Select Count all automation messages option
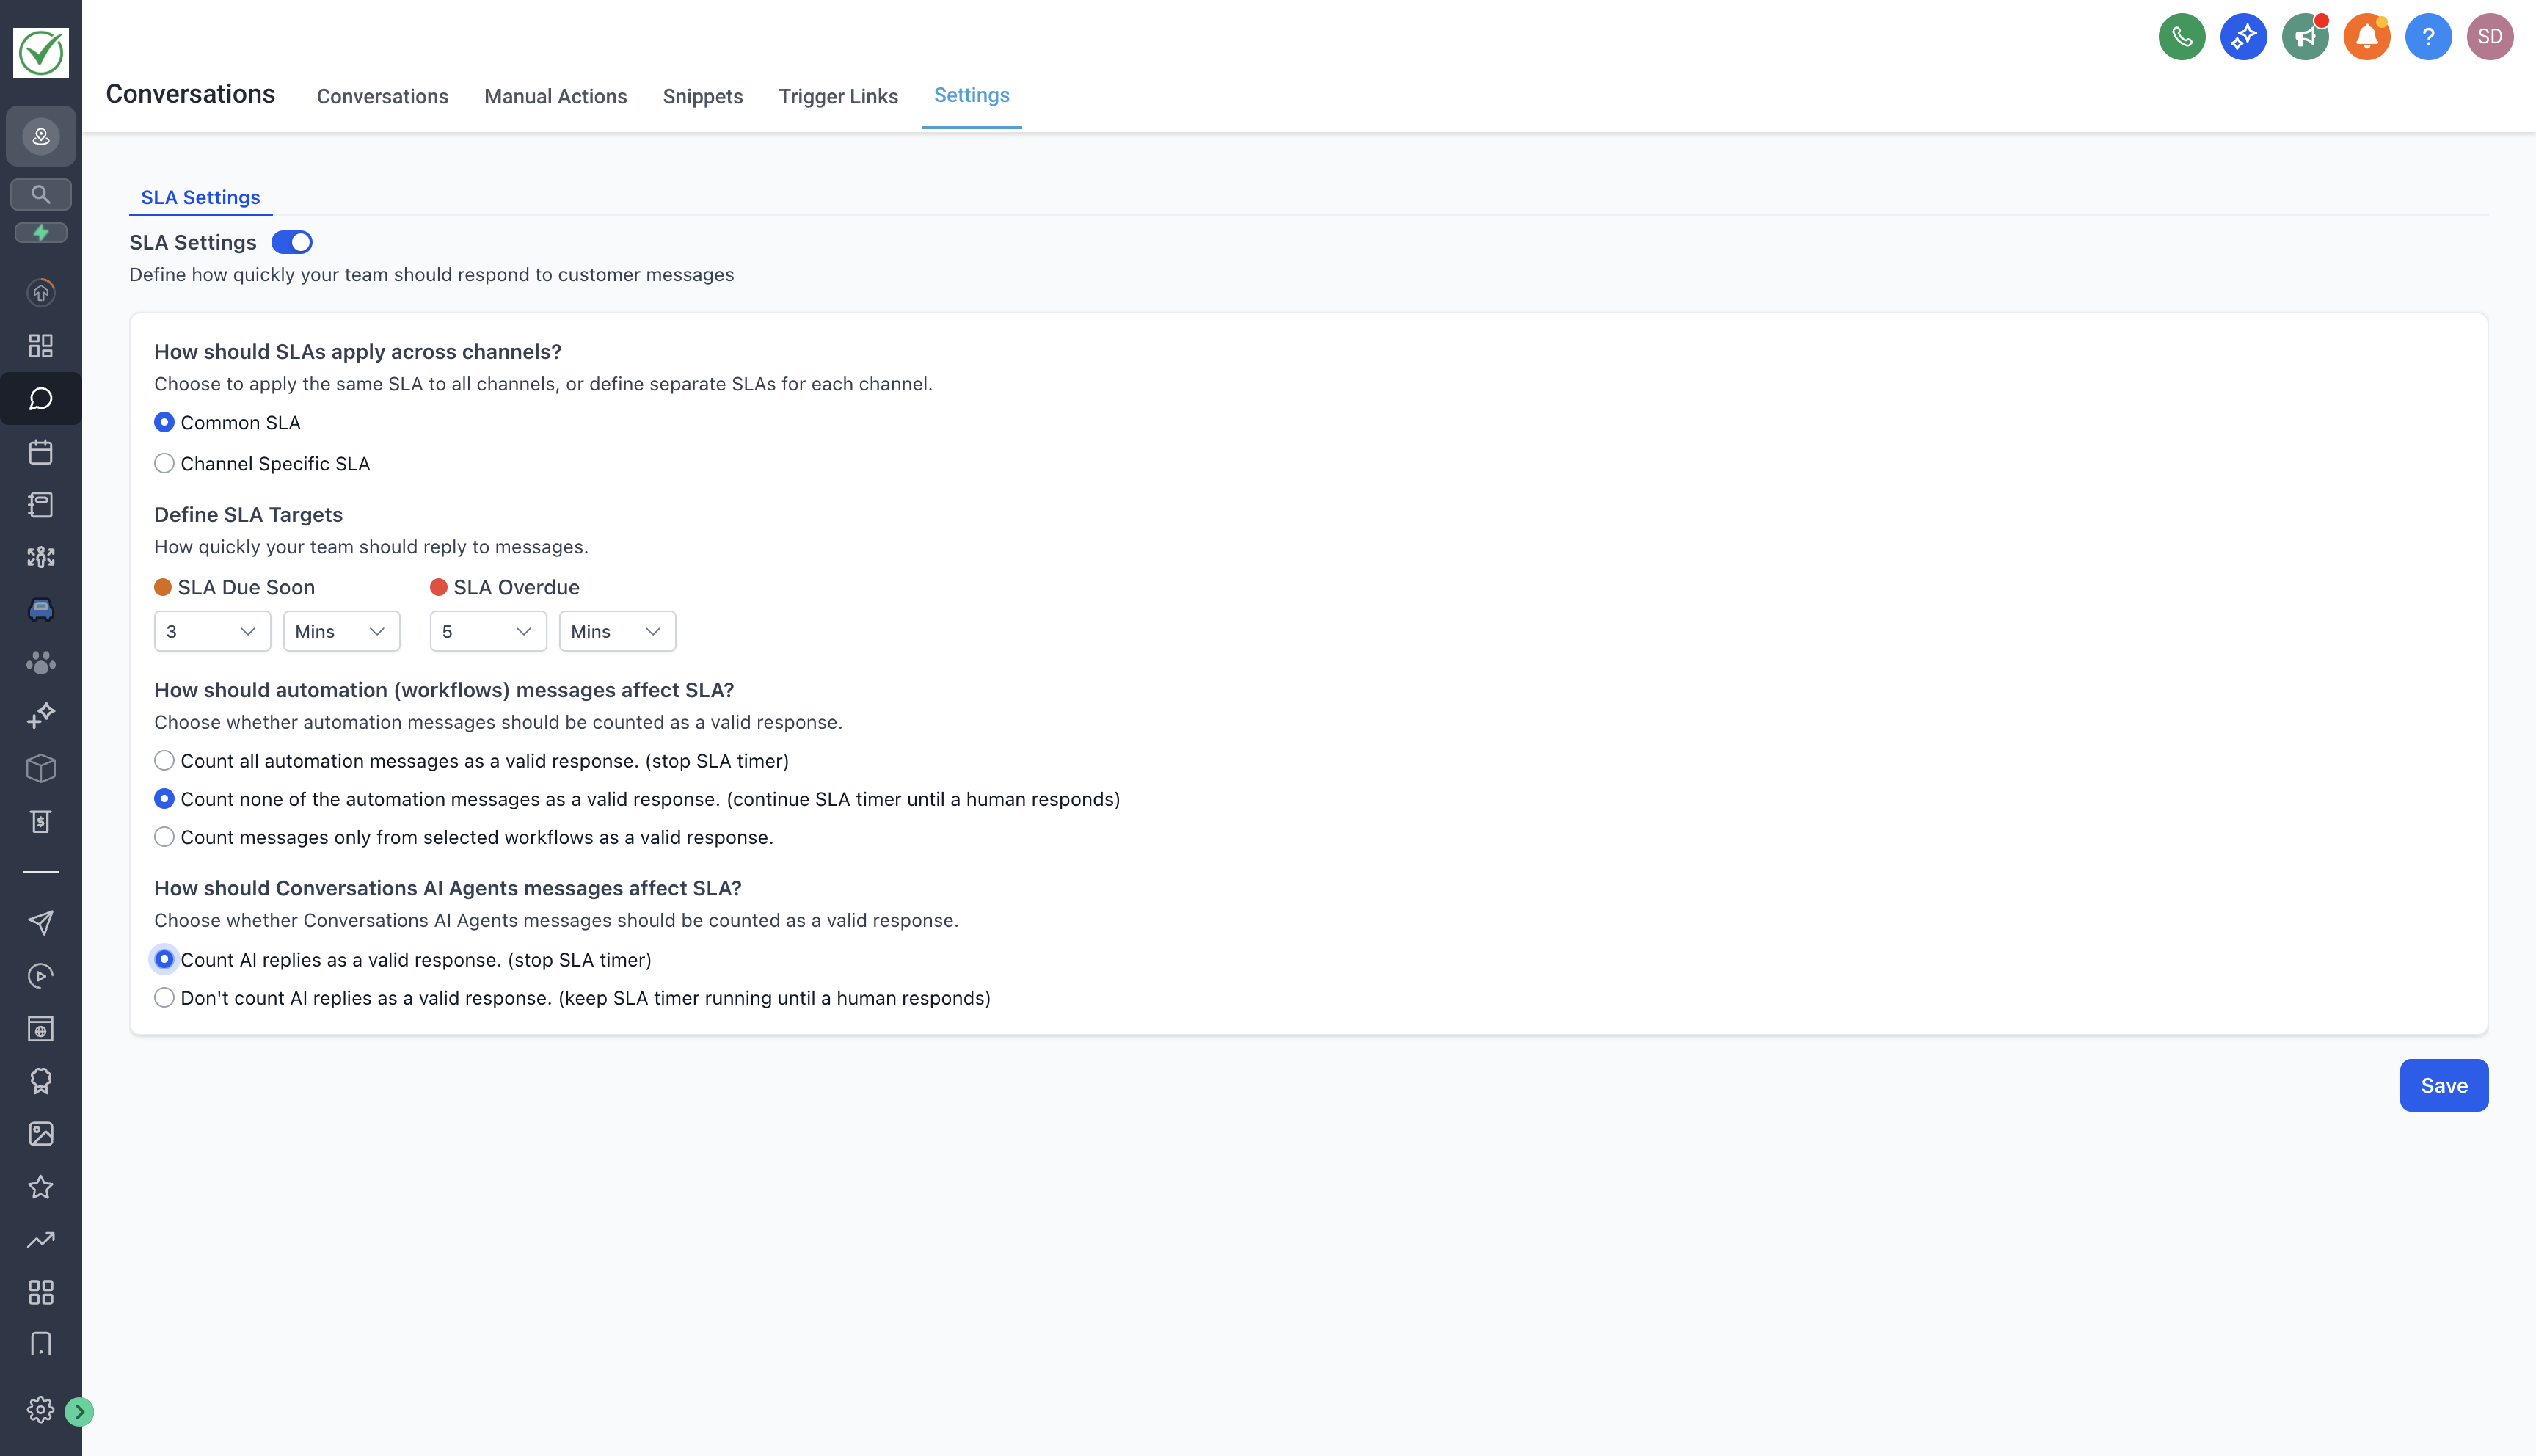This screenshot has height=1456, width=2536. [164, 761]
